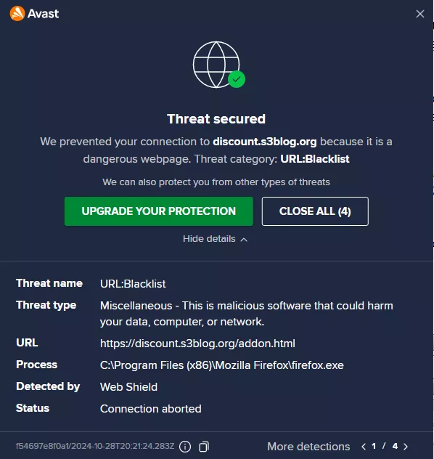This screenshot has height=459, width=434.
Task: Click the firefox.exe process path
Action: click(222, 365)
